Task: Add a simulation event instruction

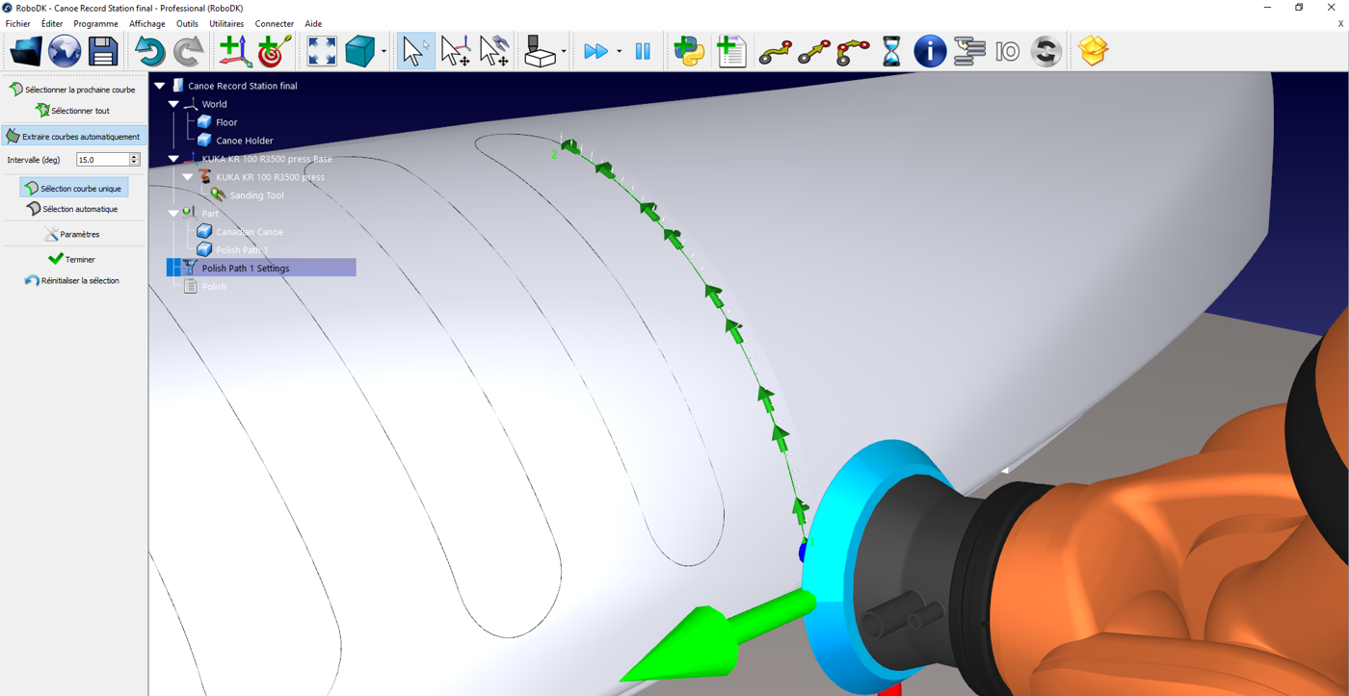Action: (x=1045, y=51)
